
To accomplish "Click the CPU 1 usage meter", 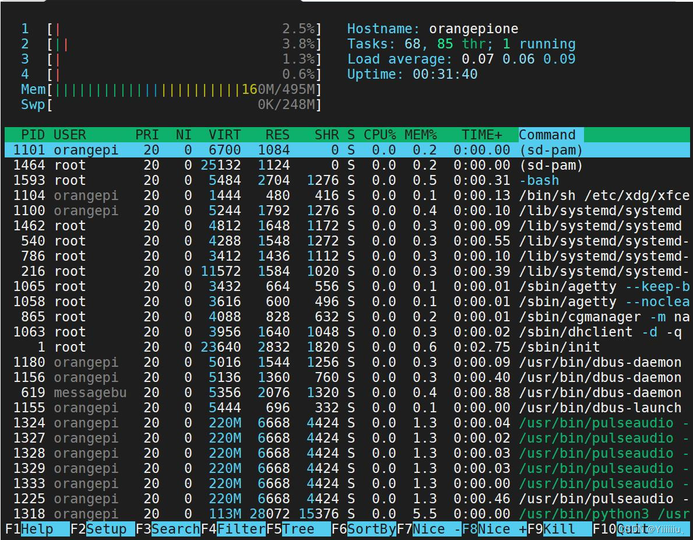I will coord(171,29).
